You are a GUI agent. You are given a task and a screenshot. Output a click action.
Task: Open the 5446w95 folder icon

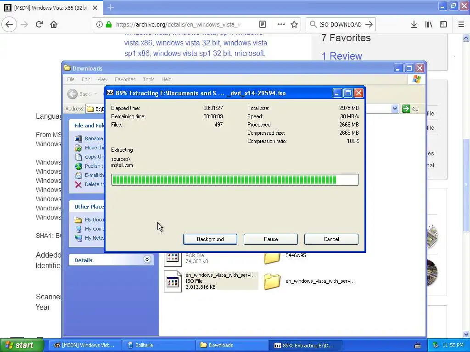coord(272,258)
